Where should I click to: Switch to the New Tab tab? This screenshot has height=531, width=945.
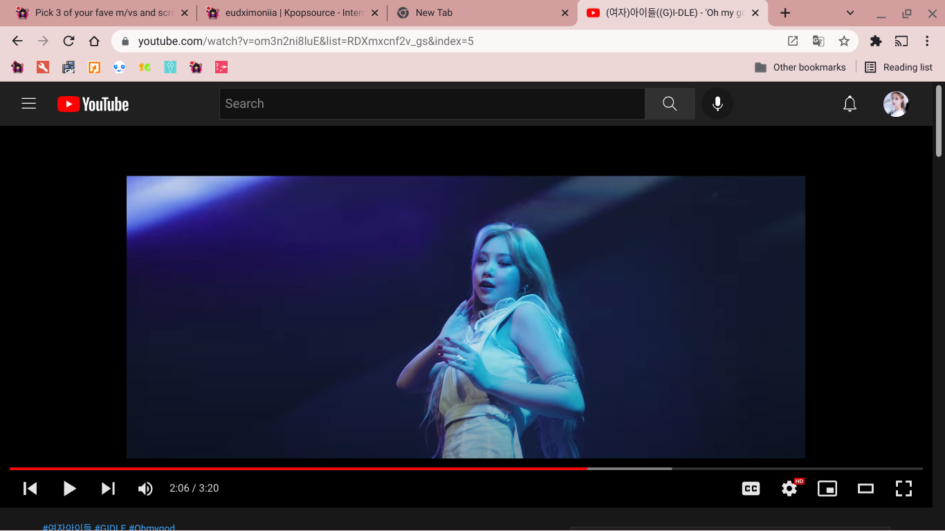(x=482, y=13)
